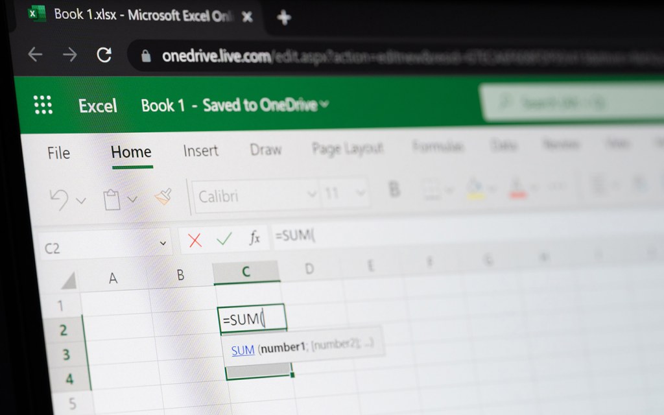This screenshot has height=415, width=664.
Task: Select row 5 header
Action: (x=72, y=403)
